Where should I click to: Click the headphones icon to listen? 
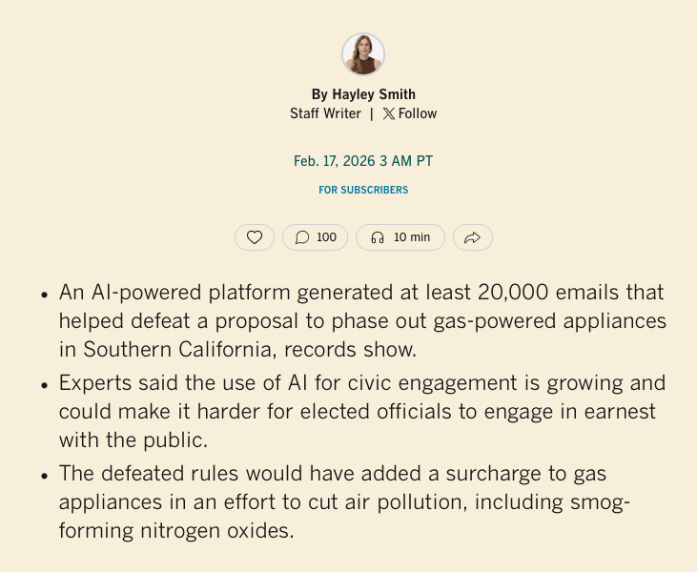(378, 237)
